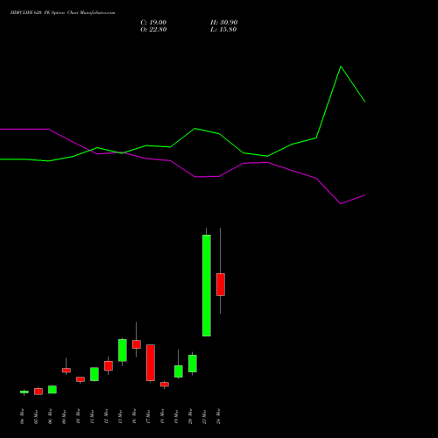Click the tiny green candlestick for 04 Mar
The image size is (438, 438).
click(25, 392)
